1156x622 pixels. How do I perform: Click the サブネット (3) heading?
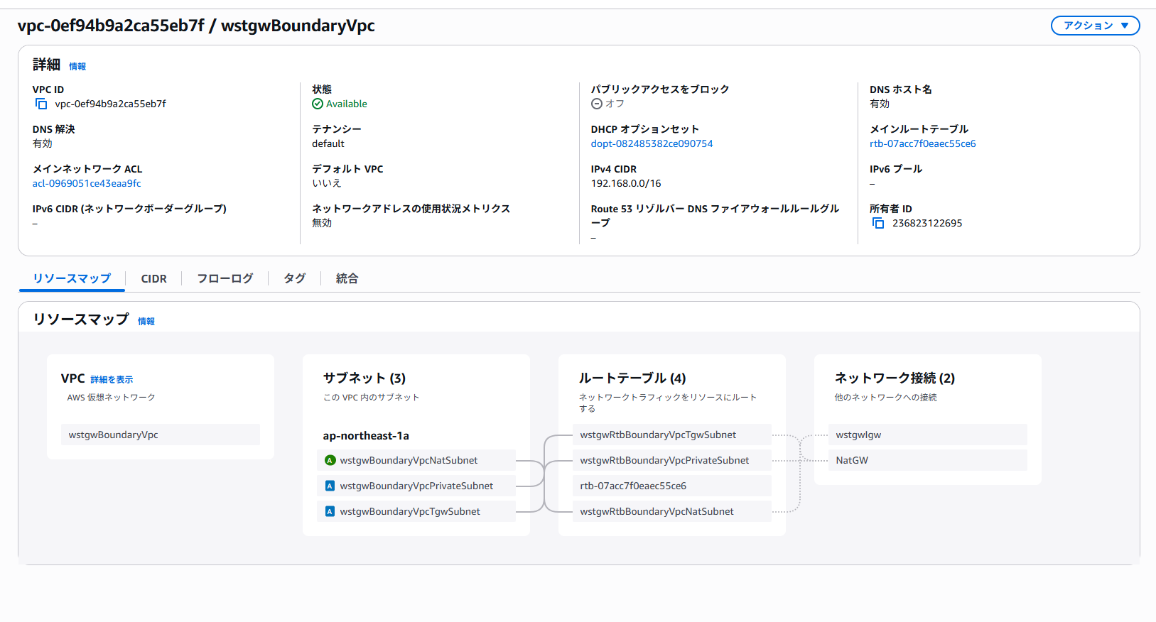(364, 378)
